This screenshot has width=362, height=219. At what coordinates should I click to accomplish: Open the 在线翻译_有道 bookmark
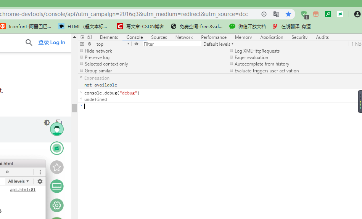292,27
